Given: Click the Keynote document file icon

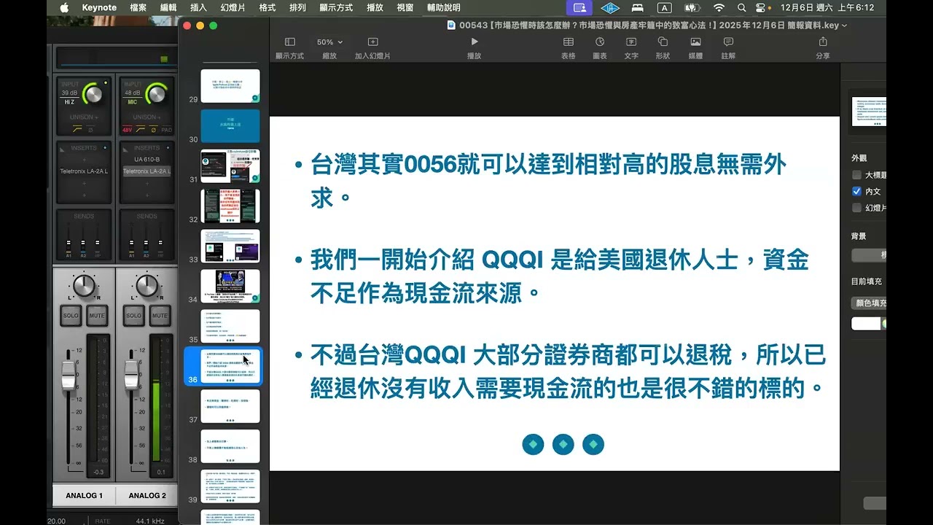Looking at the screenshot, I should [451, 25].
